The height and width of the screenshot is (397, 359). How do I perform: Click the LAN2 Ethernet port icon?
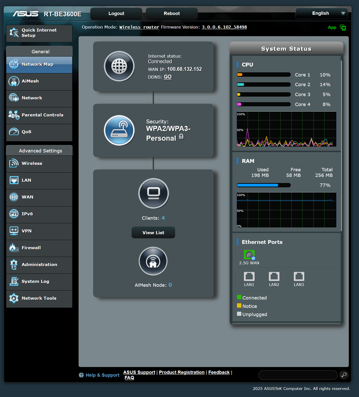coord(274,276)
